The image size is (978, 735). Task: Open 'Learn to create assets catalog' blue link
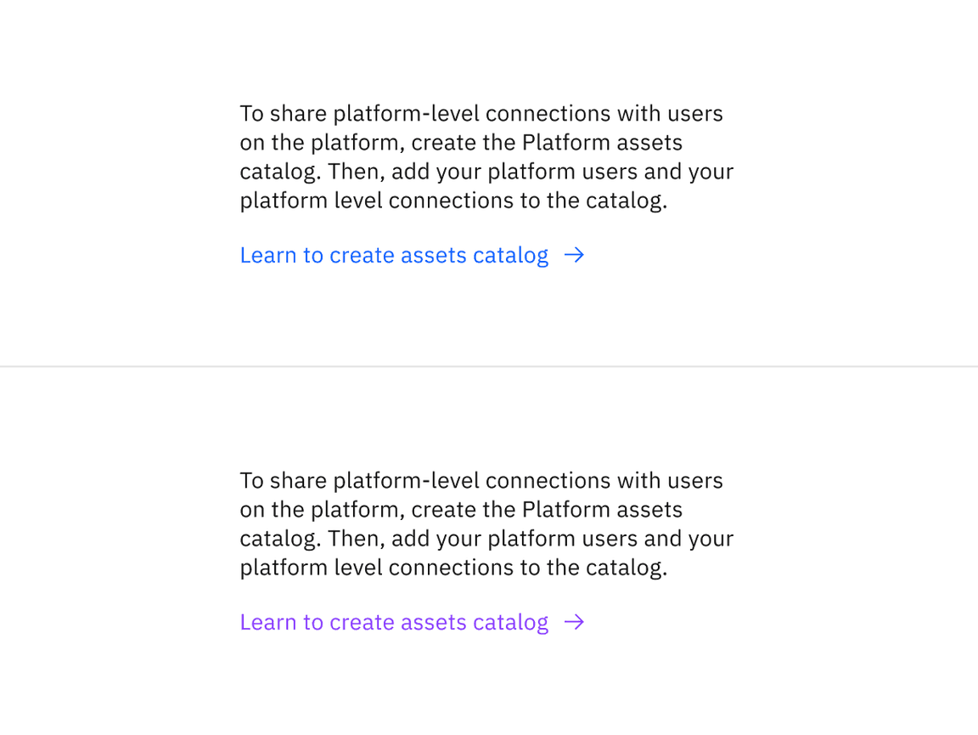(393, 255)
